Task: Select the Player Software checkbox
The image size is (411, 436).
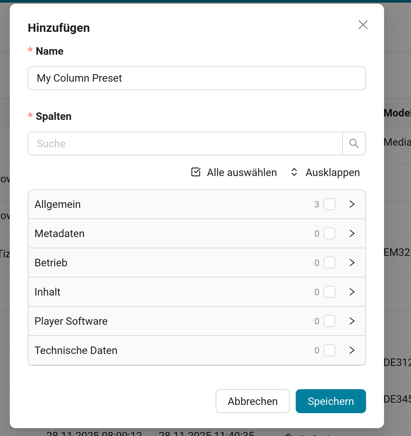Action: pos(329,321)
